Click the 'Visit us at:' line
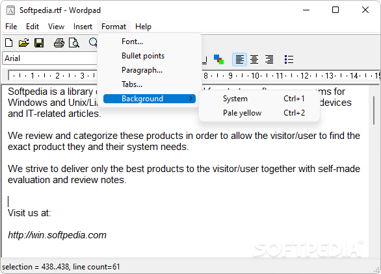Viewport: 381px width, 274px height. point(29,213)
